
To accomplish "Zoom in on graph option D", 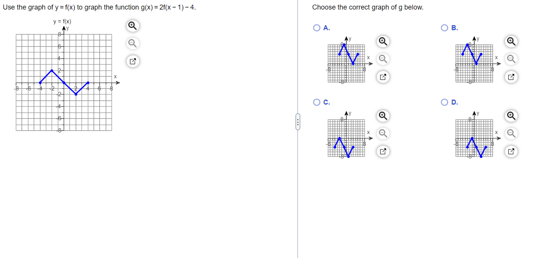I will [511, 116].
